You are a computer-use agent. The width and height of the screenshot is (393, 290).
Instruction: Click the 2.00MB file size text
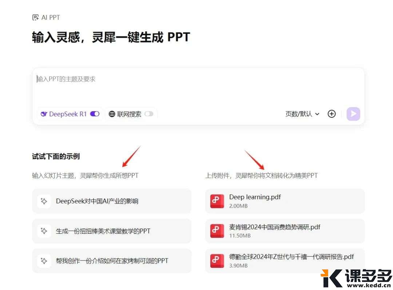click(x=238, y=206)
